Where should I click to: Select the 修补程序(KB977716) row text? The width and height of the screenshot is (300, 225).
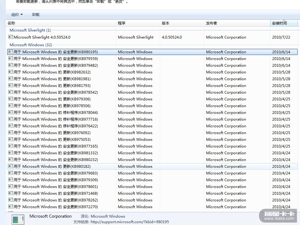[56, 119]
